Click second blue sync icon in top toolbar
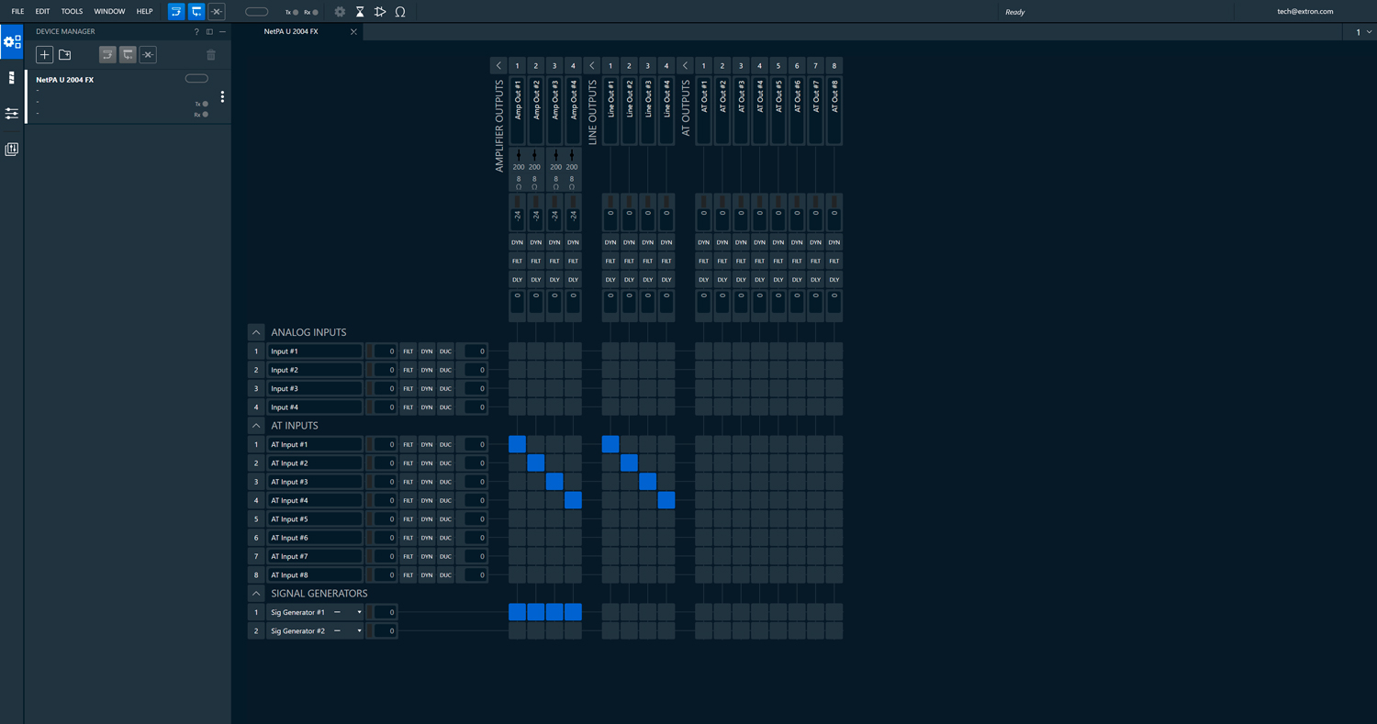This screenshot has height=724, width=1377. pyautogui.click(x=196, y=12)
